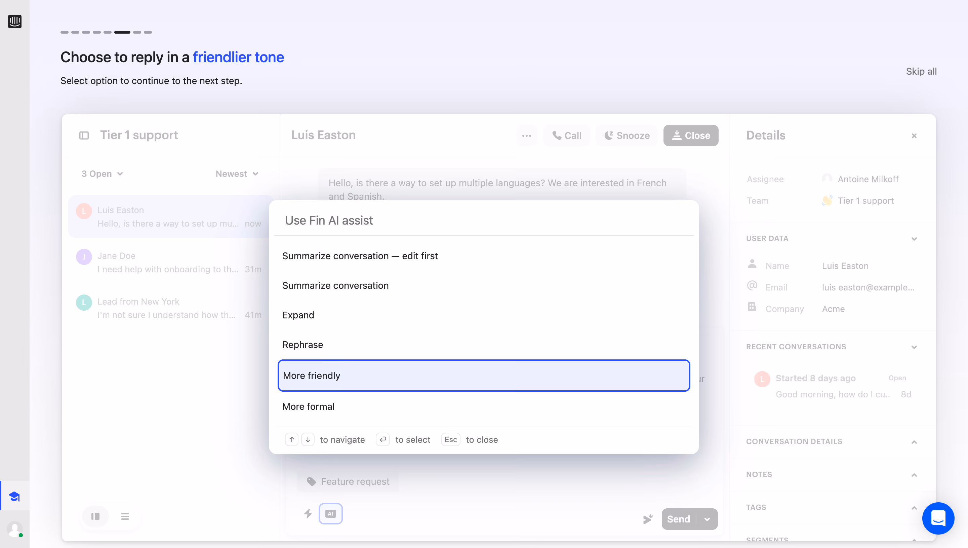Expand the Conversation Details section
968x548 pixels.
[914, 441]
